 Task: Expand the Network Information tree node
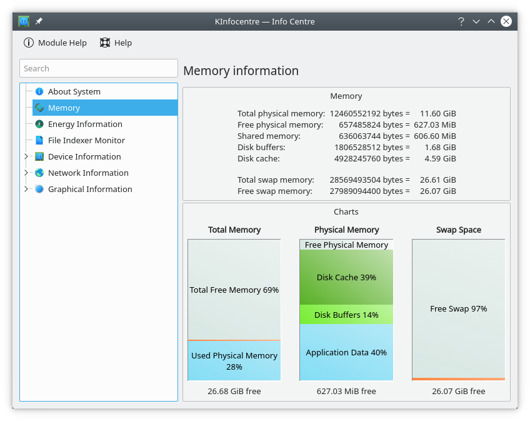click(x=26, y=173)
